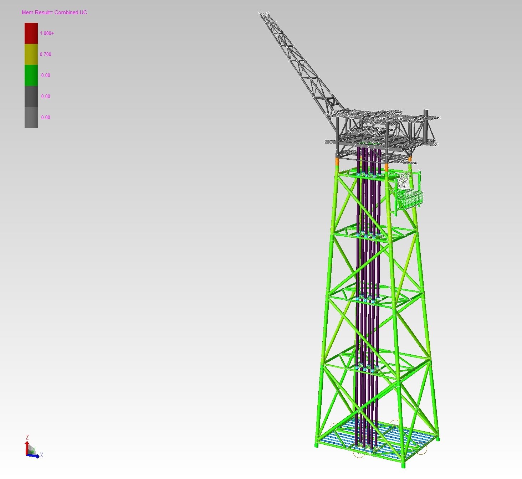Click the light gray bottom legend swatch
This screenshot has width=522, height=479.
pos(31,117)
